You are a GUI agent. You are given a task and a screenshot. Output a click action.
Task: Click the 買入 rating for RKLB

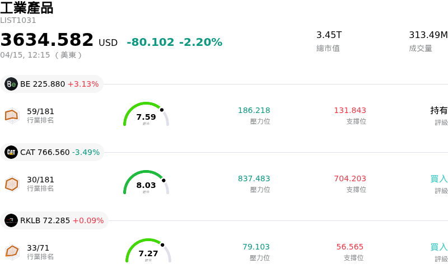click(439, 247)
